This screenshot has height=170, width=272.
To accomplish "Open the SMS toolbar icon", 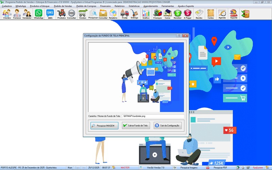I will click(x=50, y=14).
